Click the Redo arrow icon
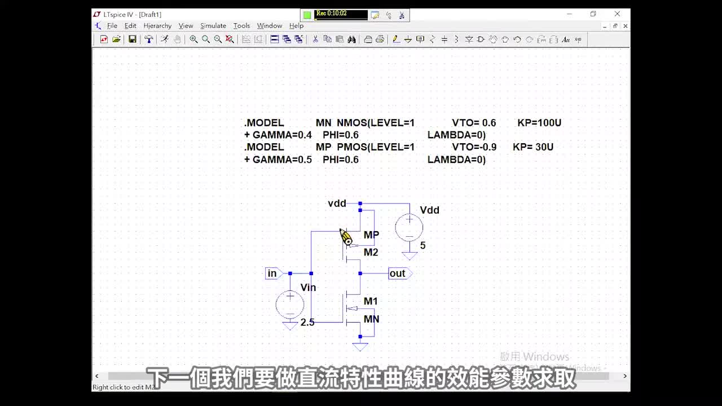The image size is (722, 406). pos(529,39)
